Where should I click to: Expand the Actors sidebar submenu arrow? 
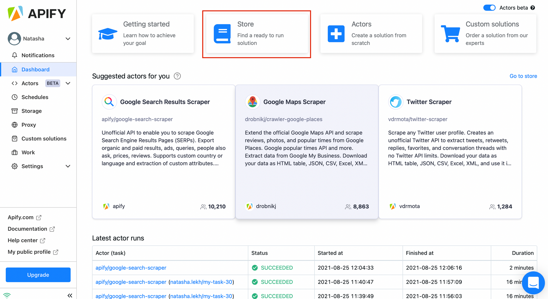[68, 83]
